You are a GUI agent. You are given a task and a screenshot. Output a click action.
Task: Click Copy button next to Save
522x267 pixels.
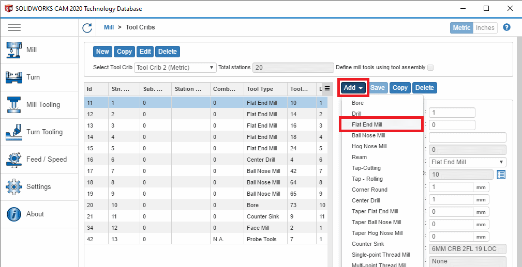pyautogui.click(x=400, y=88)
